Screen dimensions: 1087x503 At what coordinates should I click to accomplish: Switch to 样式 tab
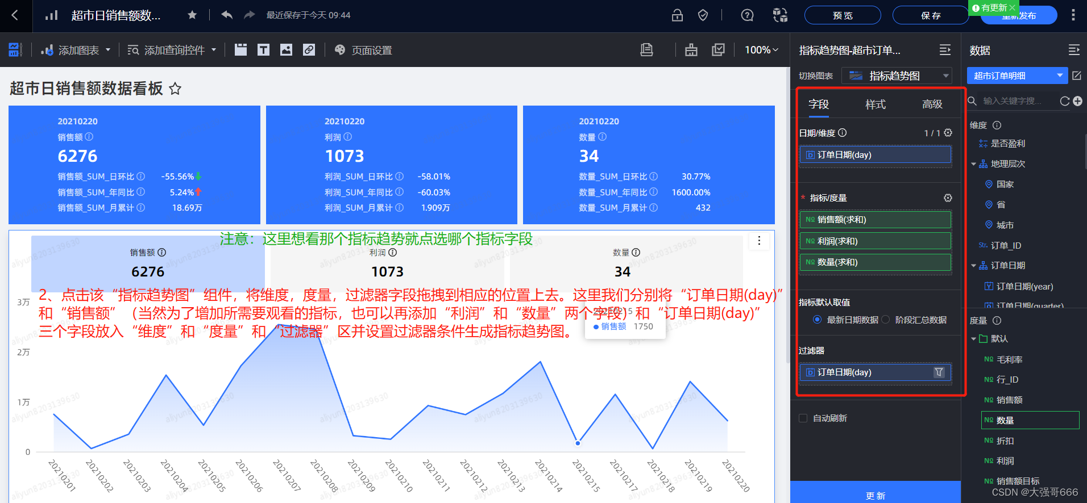[x=876, y=104]
